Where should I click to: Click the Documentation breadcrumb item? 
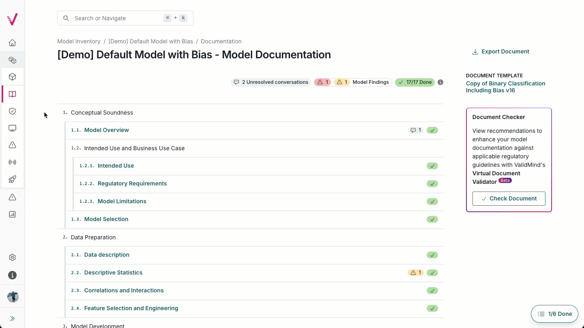[x=221, y=41]
